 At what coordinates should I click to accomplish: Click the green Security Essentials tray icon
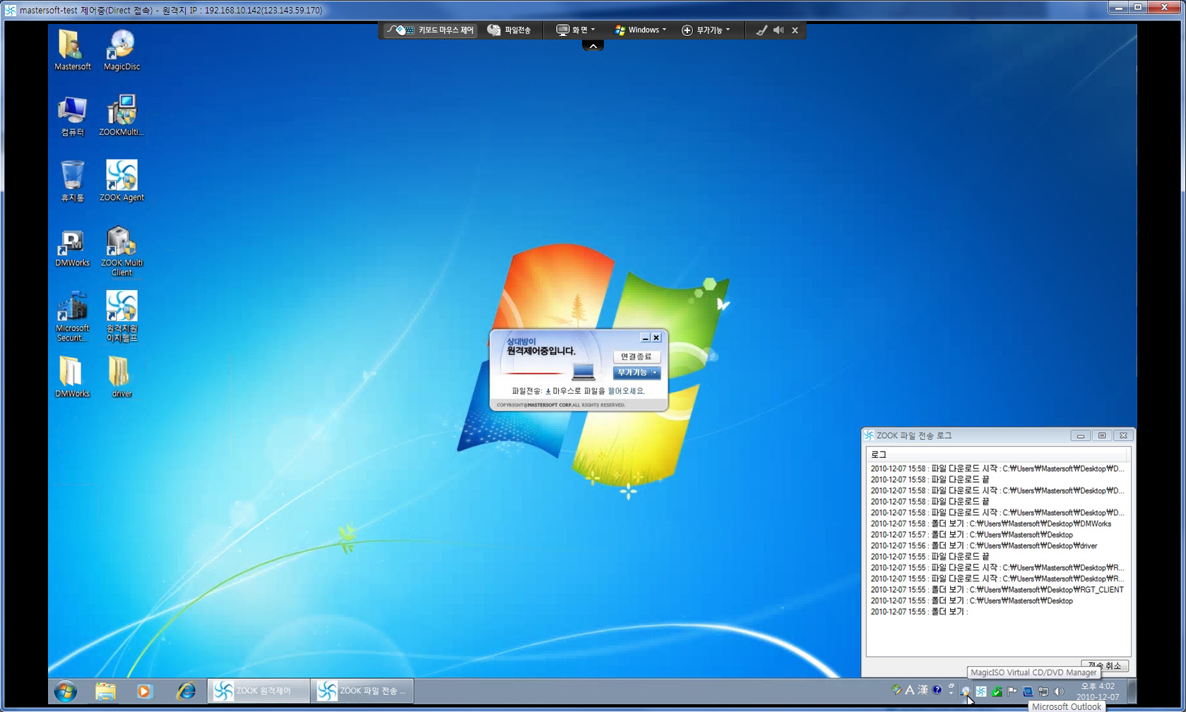(x=997, y=692)
